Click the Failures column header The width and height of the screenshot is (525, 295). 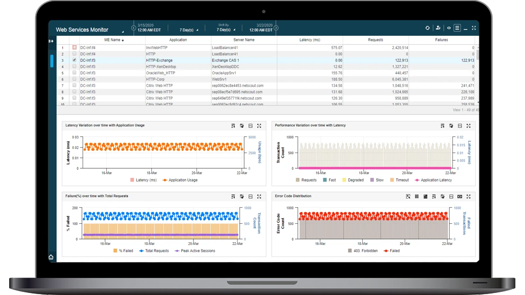point(441,40)
